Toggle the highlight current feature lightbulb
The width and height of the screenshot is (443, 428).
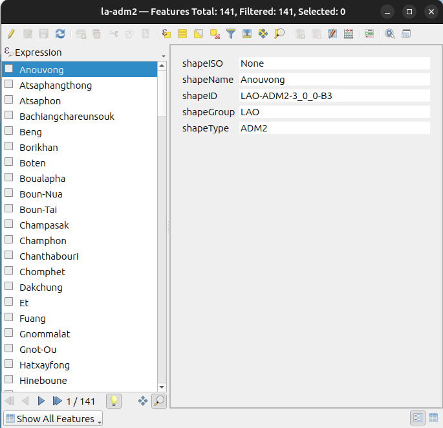click(x=114, y=401)
